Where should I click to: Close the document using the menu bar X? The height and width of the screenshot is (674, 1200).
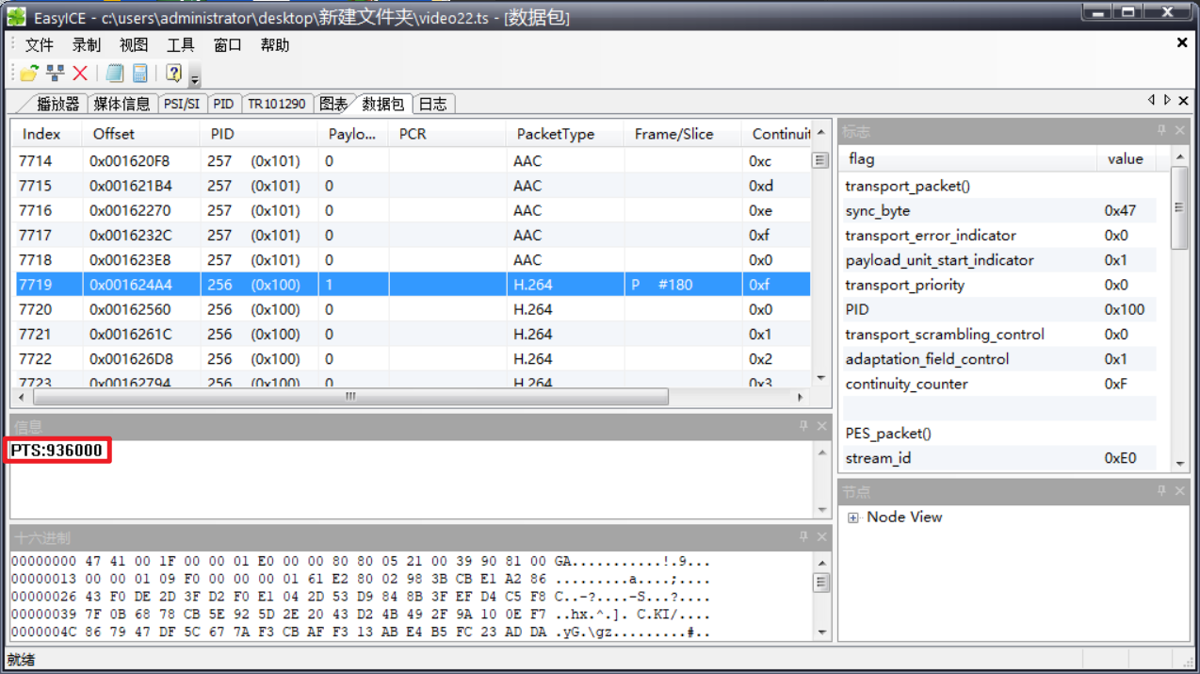pyautogui.click(x=1182, y=42)
